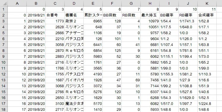The width and height of the screenshot is (222, 112).
Task: Click cell with value 2883
Action: 55,57
